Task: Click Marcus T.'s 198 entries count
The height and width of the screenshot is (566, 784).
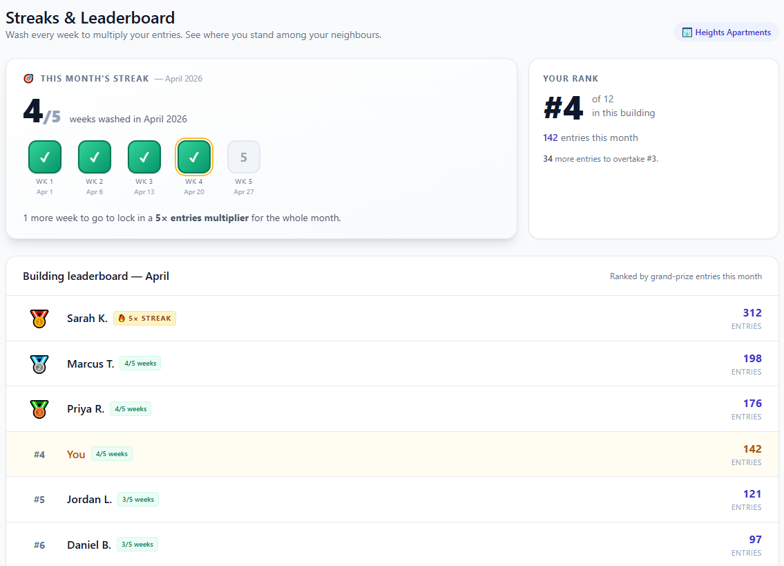Action: [752, 358]
